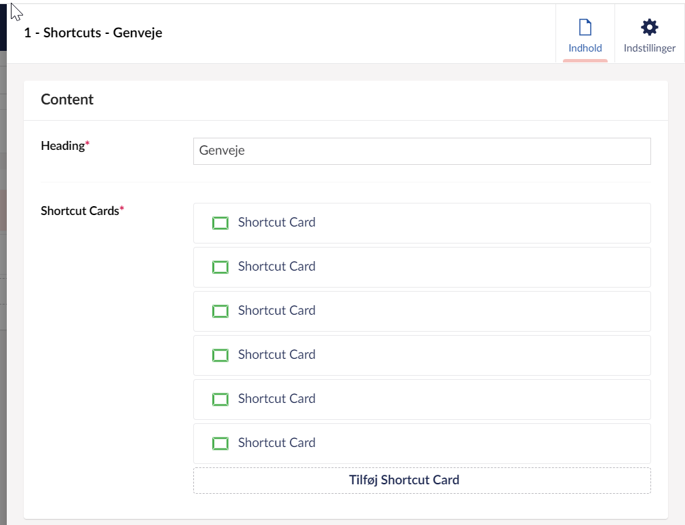Open the third Shortcut Card label text
This screenshot has height=525, width=685.
[276, 311]
